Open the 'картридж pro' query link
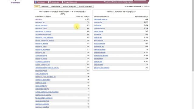Screen dimensions: 194x109 pos(40,53)
